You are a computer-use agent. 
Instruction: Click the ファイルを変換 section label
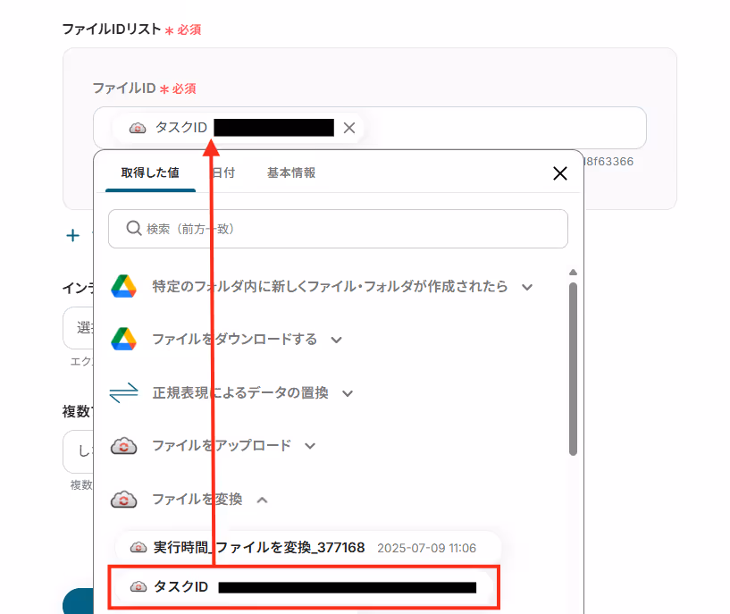pos(197,499)
